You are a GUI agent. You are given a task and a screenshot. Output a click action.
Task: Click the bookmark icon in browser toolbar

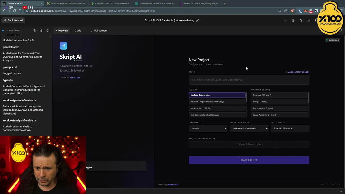pyautogui.click(x=20, y=11)
